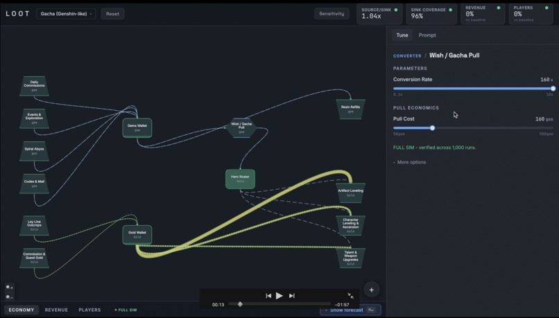Exit fullscreen with the collapse arrows icon
The image size is (559, 318).
pos(350,296)
